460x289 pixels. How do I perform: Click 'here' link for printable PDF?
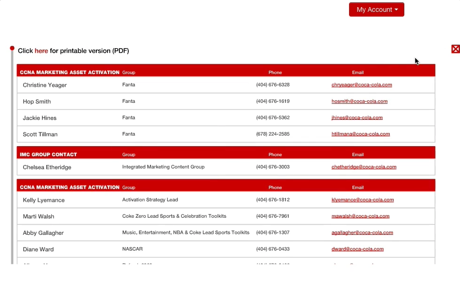pos(41,51)
